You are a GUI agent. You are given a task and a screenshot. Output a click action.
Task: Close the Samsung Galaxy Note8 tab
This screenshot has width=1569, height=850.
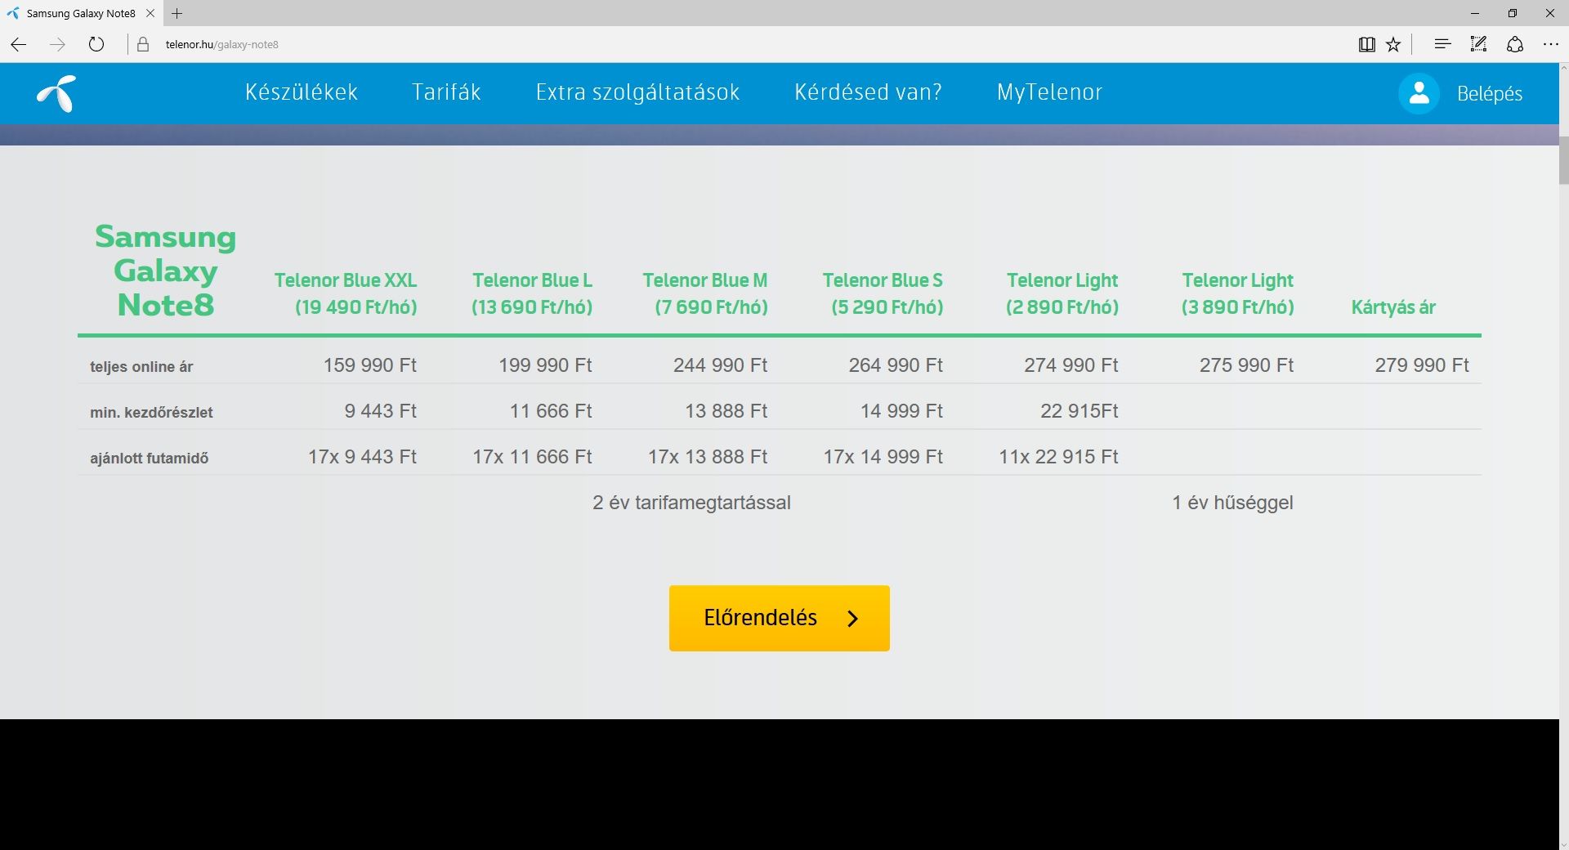tap(150, 13)
